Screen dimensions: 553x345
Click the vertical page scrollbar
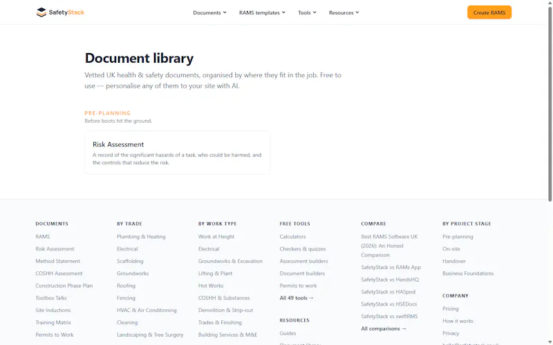click(x=550, y=104)
